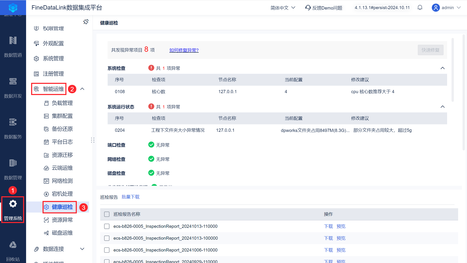Click the version 4.1.13.1#persist-2024.10.11 text

point(382,8)
